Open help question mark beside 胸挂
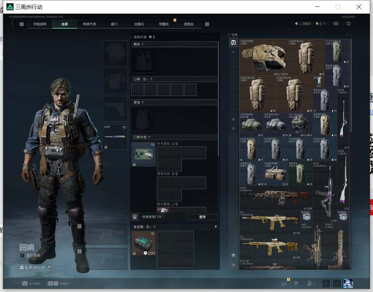Image resolution: width=373 pixels, height=292 pixels. pyautogui.click(x=142, y=44)
